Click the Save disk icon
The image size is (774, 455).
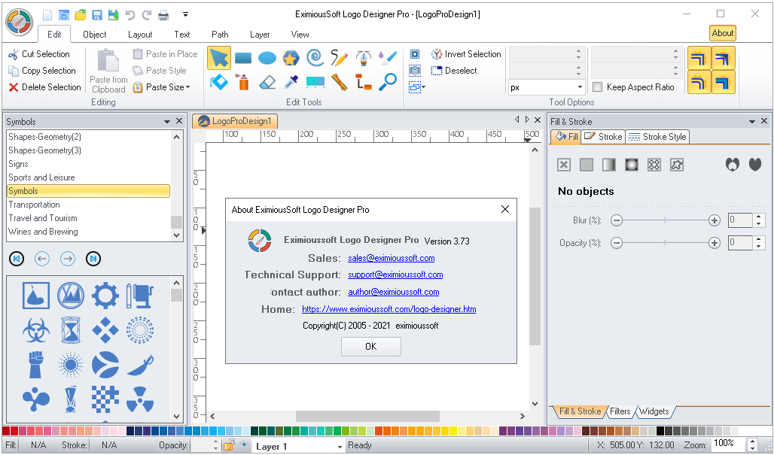(97, 15)
